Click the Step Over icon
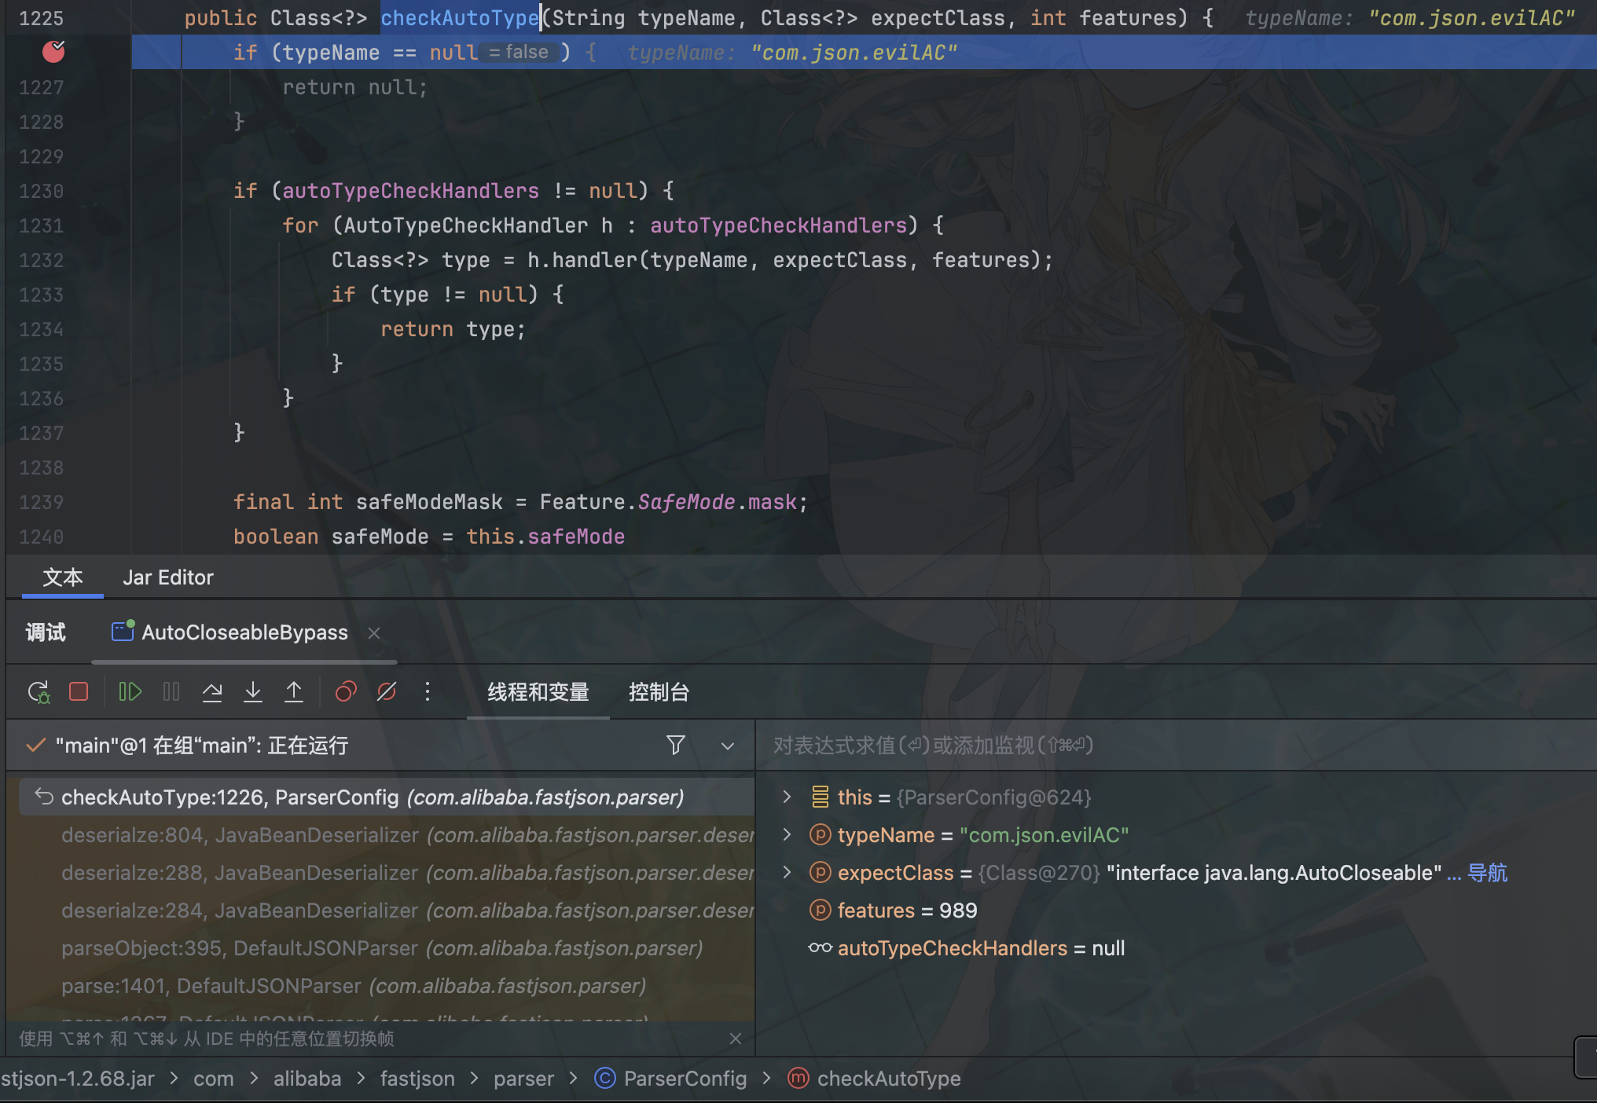The height and width of the screenshot is (1103, 1597). (x=212, y=692)
